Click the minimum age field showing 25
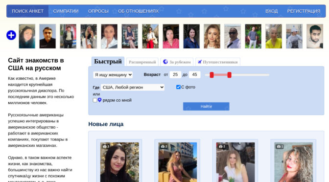 (175, 75)
